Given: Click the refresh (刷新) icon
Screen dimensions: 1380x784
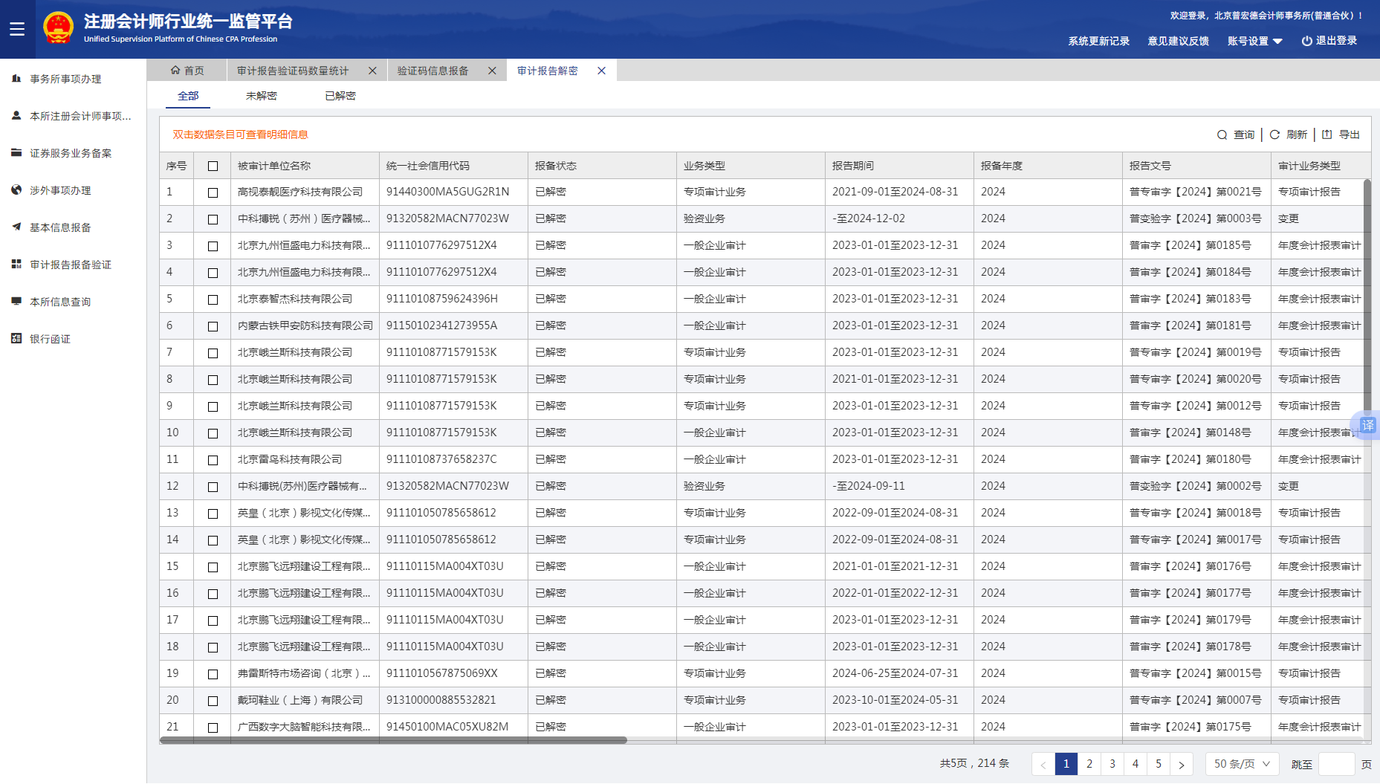Looking at the screenshot, I should pos(1274,135).
